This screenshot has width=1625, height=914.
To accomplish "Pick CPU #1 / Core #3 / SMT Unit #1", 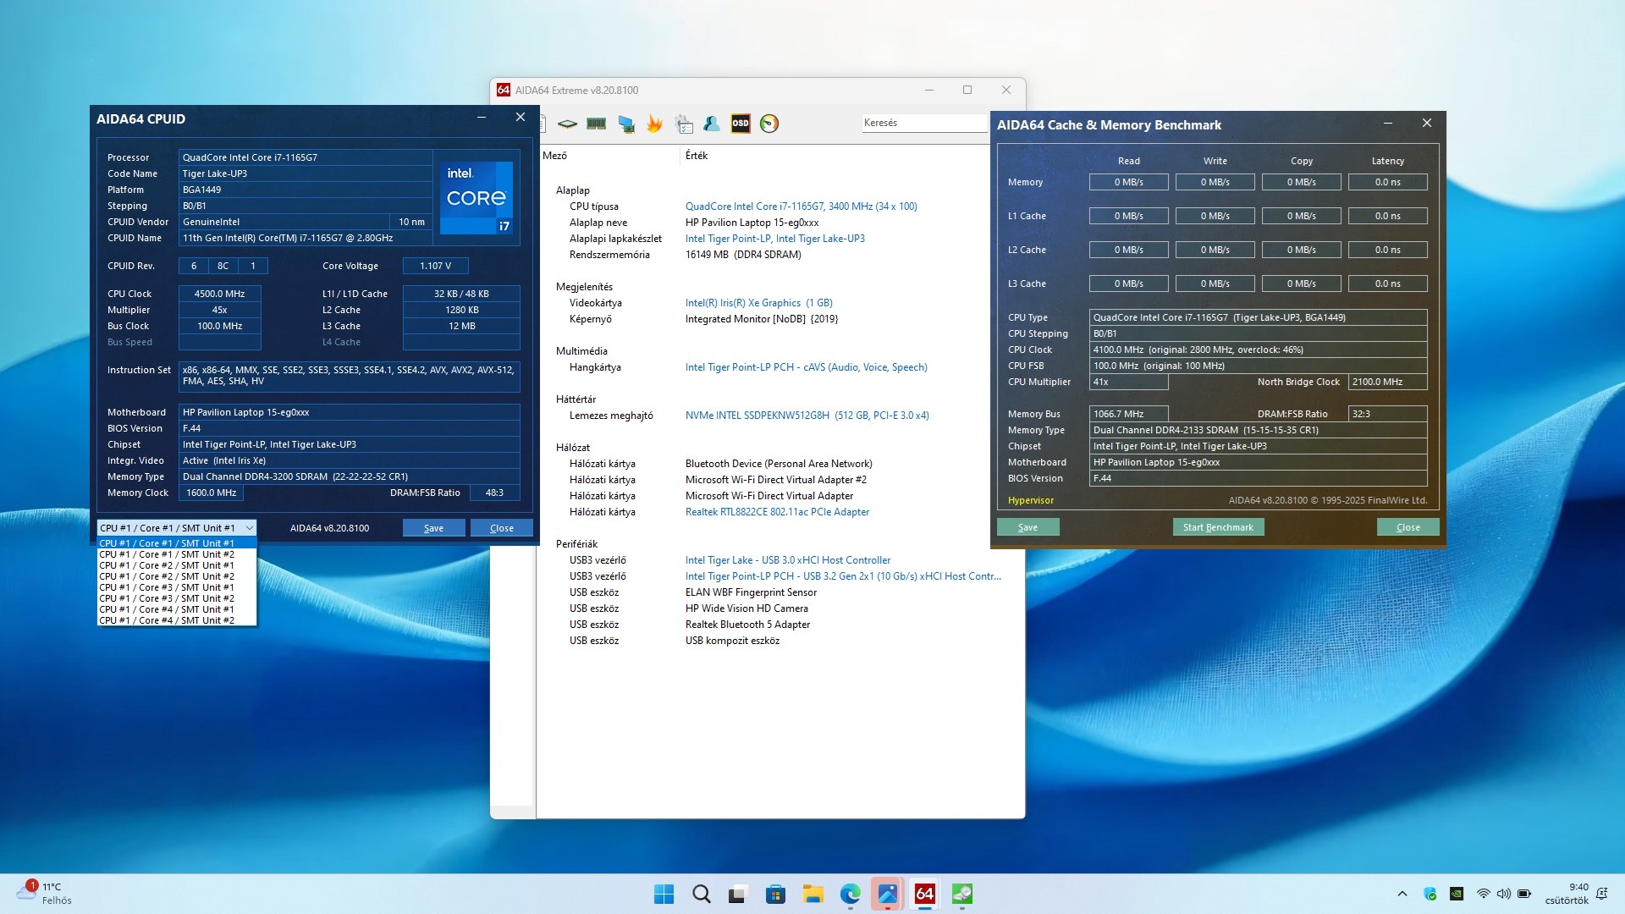I will click(x=167, y=587).
